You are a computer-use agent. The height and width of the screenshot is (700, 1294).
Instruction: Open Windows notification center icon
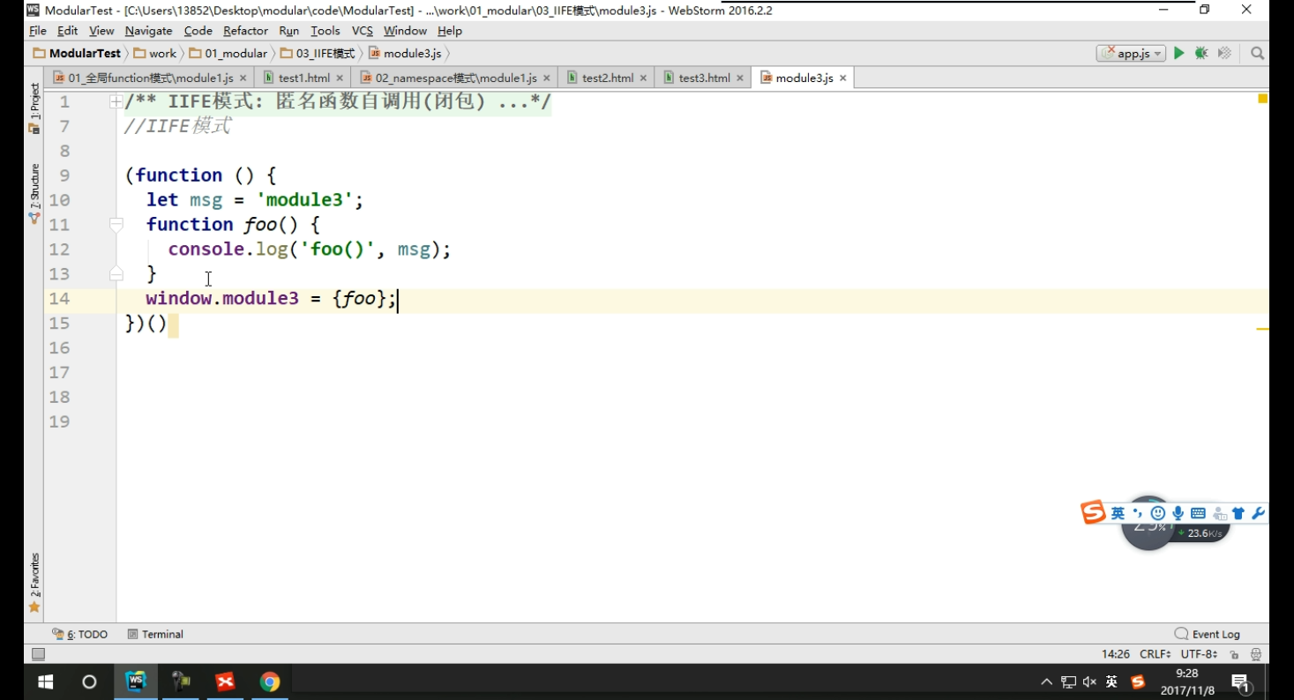[x=1241, y=682]
